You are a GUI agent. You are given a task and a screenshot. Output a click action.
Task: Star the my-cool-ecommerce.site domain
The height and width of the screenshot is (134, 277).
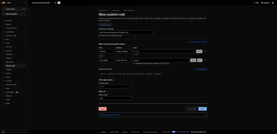pyautogui.click(x=55, y=3)
